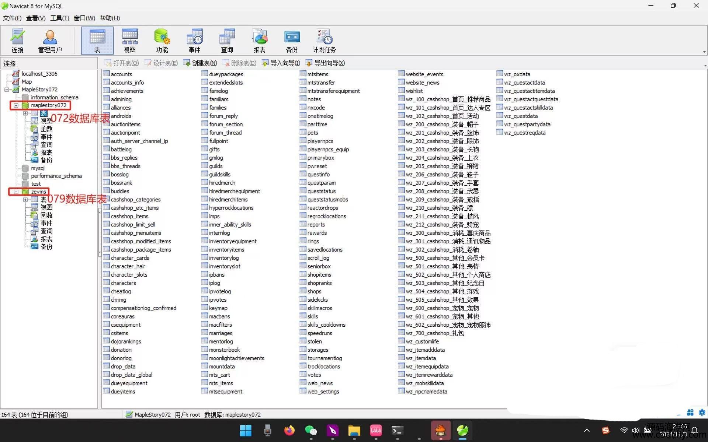
Task: Open the 备份 backup toolbar icon
Action: (x=292, y=41)
